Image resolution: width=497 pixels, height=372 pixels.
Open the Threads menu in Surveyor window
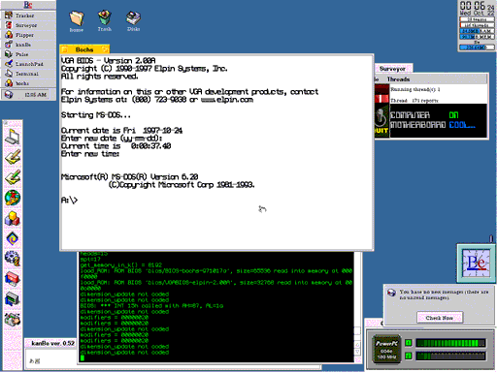coord(398,79)
